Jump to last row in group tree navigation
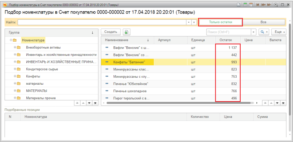The height and width of the screenshot is (142, 293). [x=95, y=103]
